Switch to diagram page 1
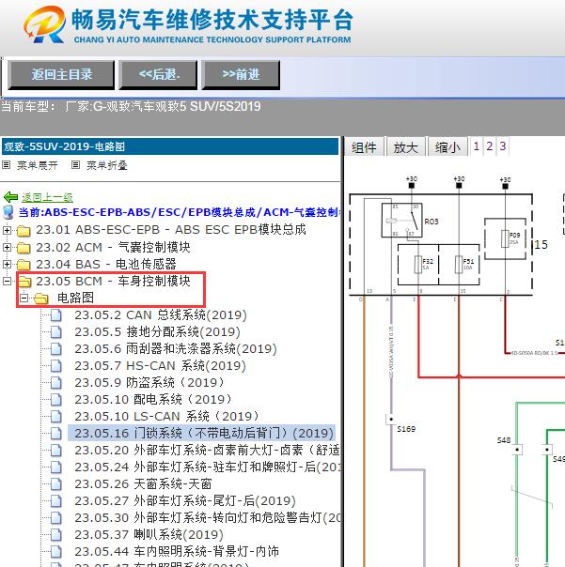Viewport: 565px width, 567px height. tap(477, 146)
